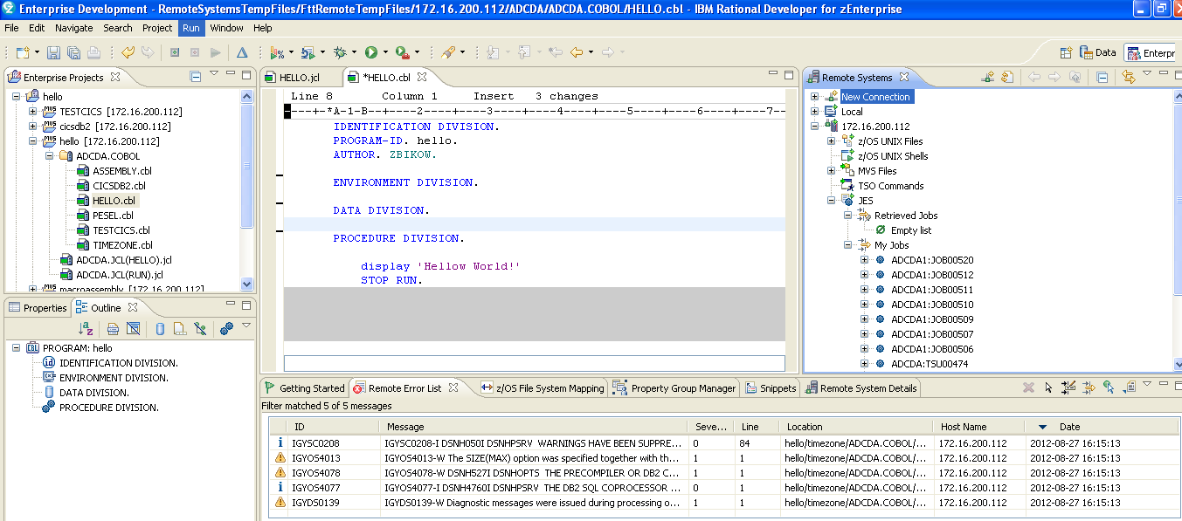
Task: Collapse all in Remote Systems view
Action: [1103, 77]
